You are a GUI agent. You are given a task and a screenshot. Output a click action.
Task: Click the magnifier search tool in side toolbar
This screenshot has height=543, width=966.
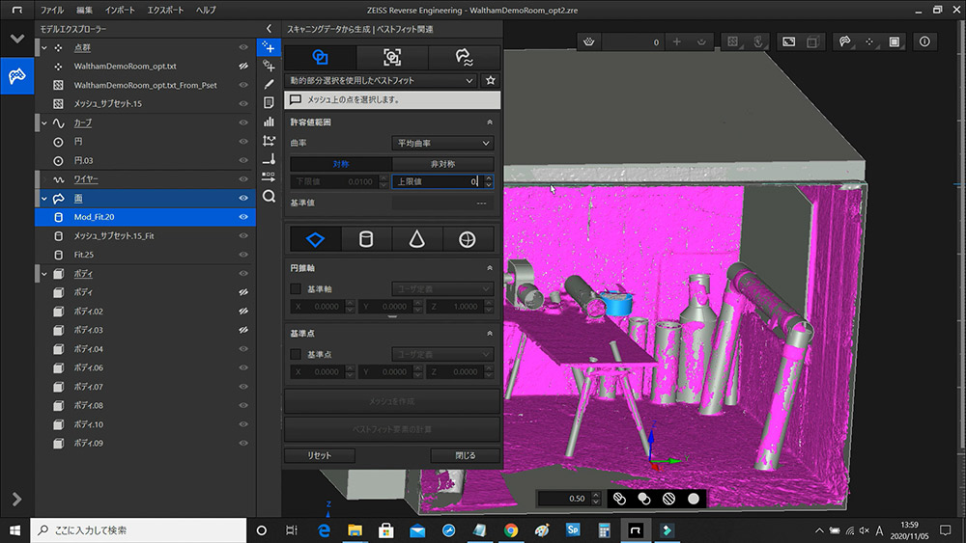click(x=269, y=196)
